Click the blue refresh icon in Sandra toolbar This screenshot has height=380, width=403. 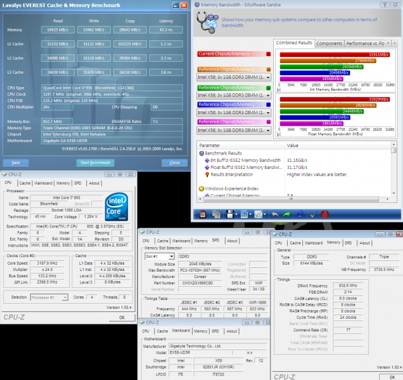coord(300,214)
